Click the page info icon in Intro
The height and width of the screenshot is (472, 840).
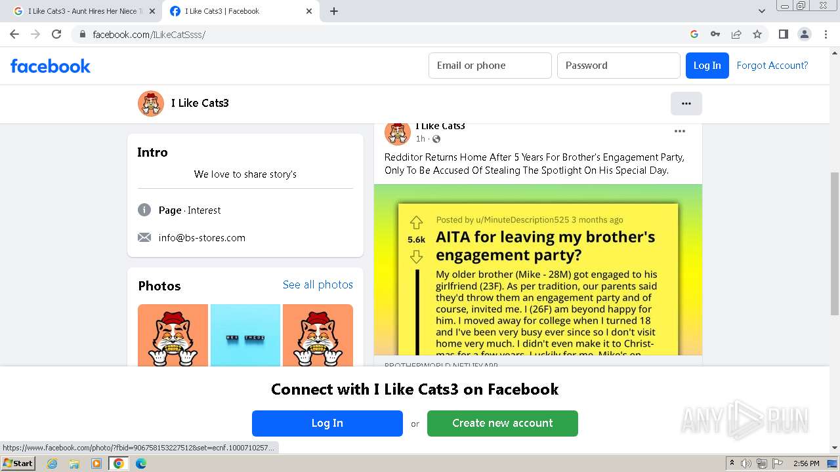[144, 210]
